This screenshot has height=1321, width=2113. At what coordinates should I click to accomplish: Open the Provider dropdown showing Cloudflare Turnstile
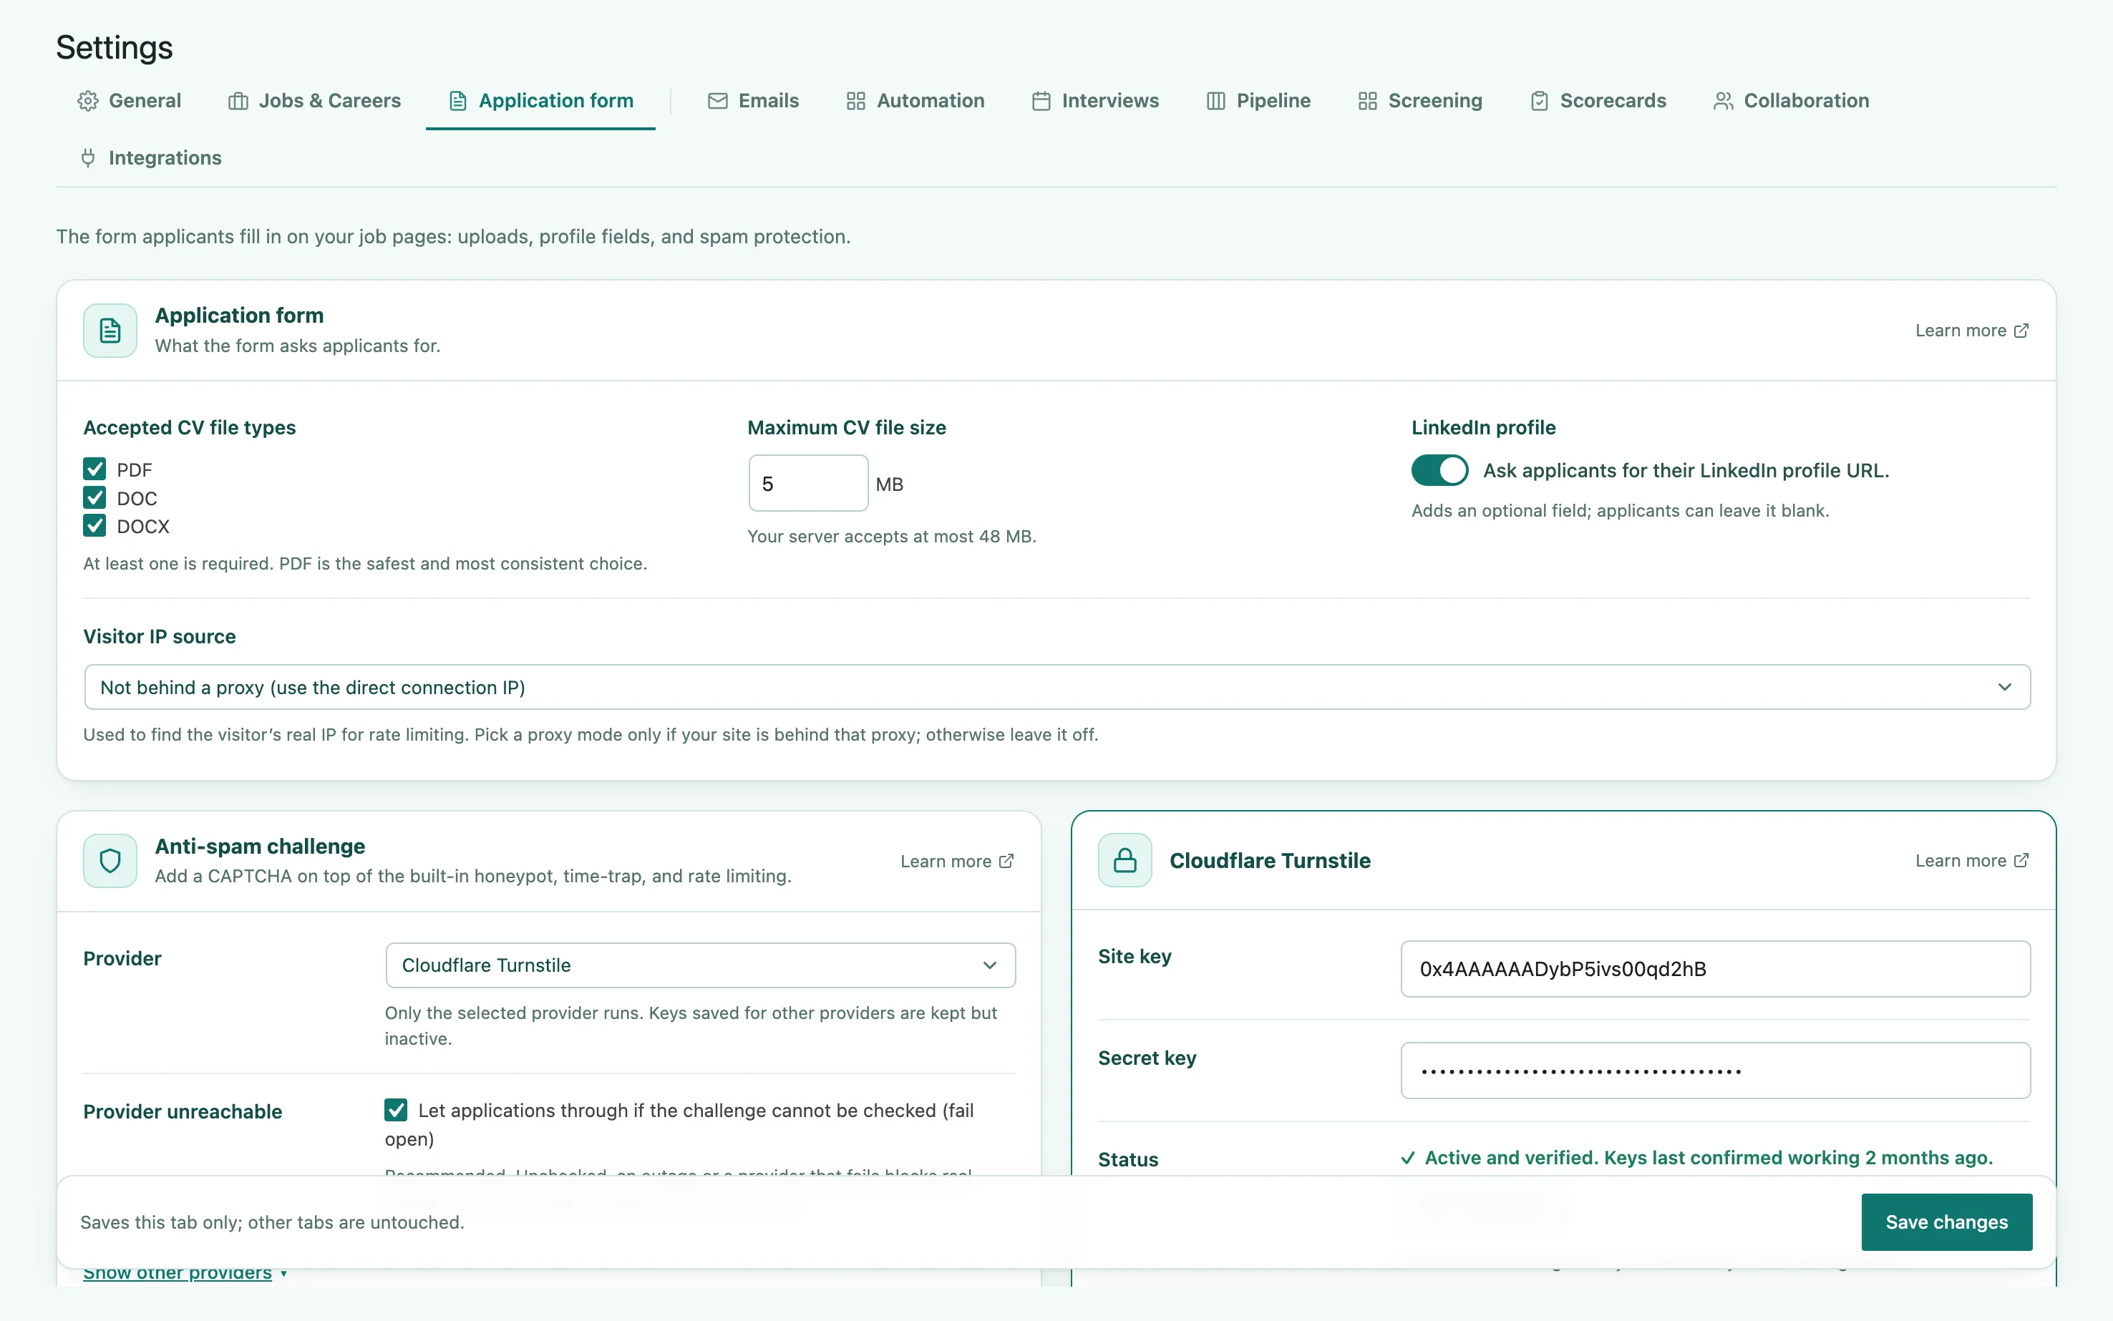point(700,965)
